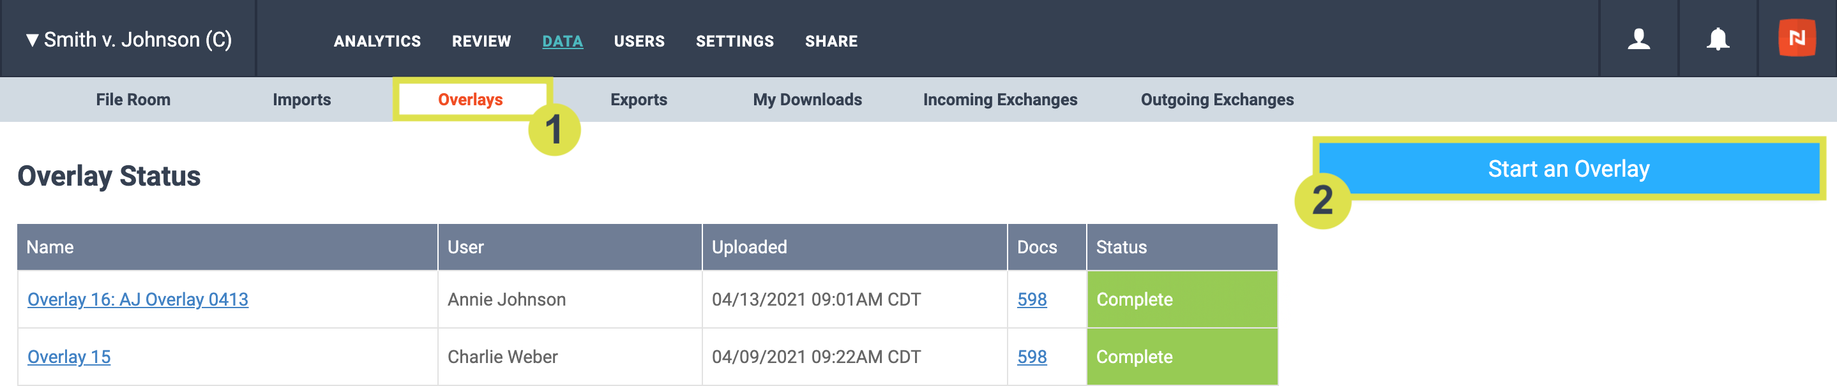This screenshot has width=1837, height=386.
Task: Open the user profile icon
Action: tap(1639, 39)
